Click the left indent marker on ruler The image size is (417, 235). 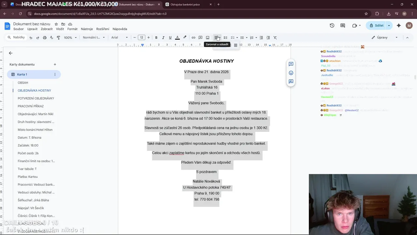[142, 45]
